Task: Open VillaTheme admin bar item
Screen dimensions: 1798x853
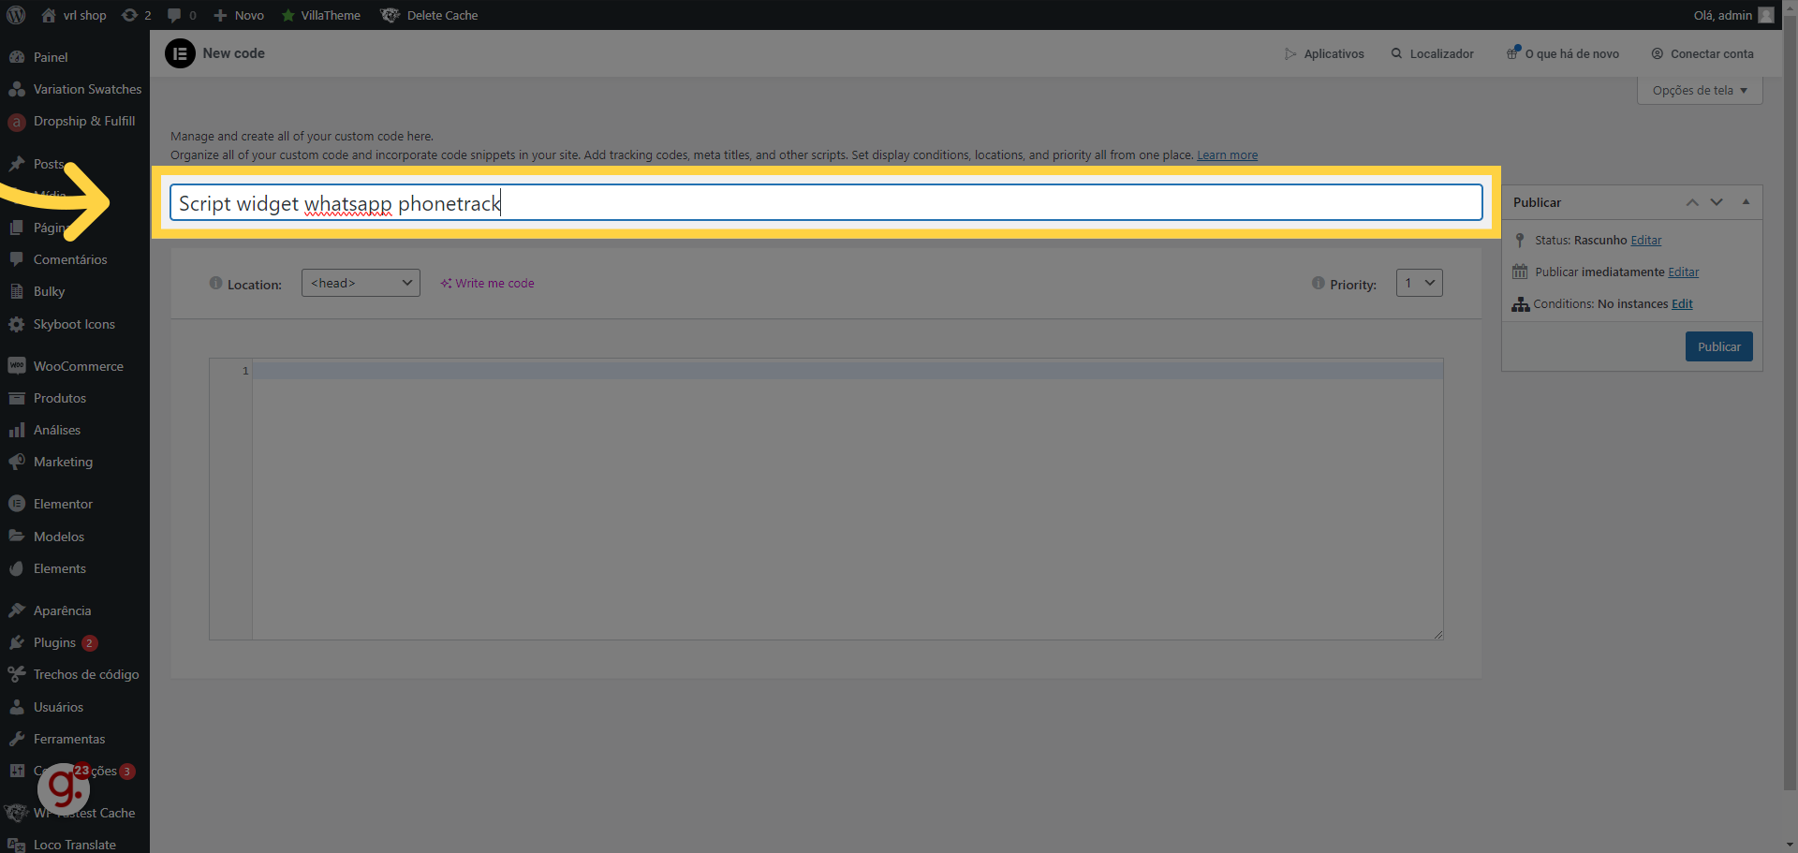Action: (321, 15)
